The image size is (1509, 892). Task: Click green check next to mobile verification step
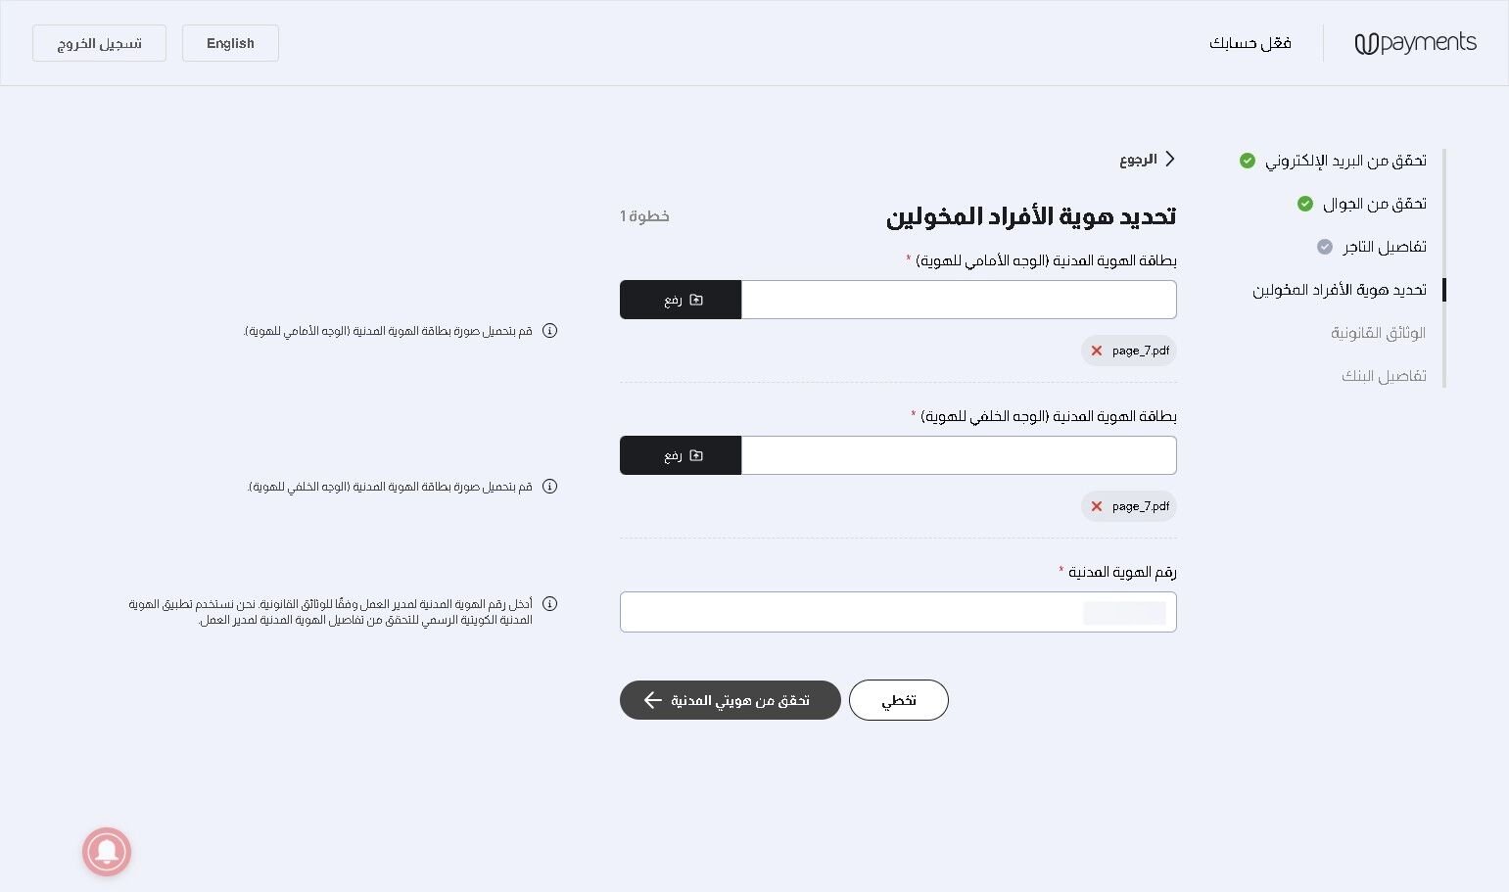(1305, 204)
